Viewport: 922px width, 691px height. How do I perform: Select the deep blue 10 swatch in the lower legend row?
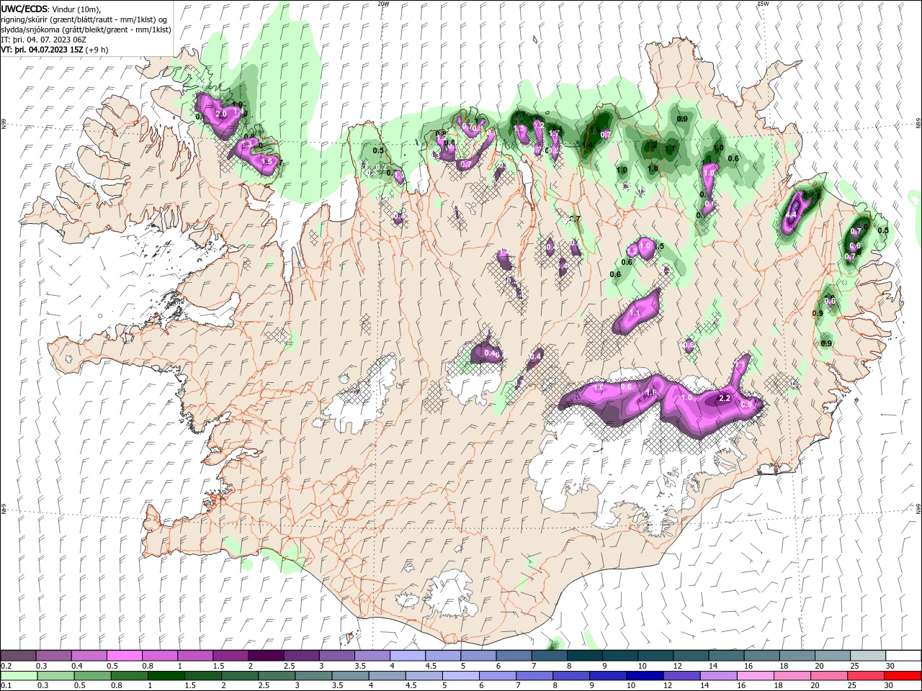(644, 676)
